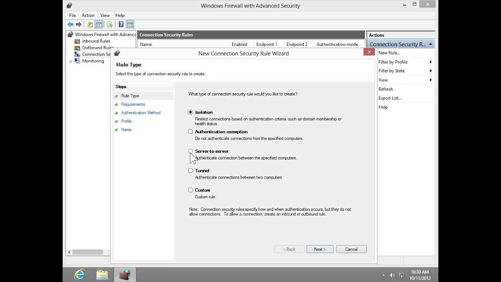Click the volume speaker tray icon

click(392, 275)
